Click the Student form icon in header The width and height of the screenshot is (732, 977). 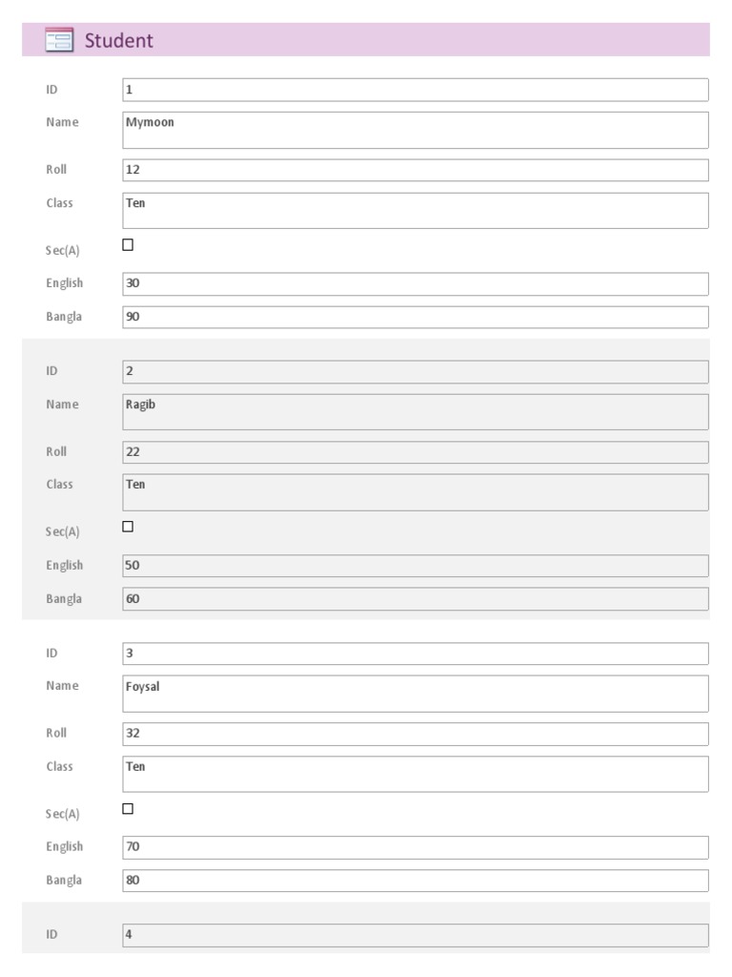pyautogui.click(x=59, y=40)
